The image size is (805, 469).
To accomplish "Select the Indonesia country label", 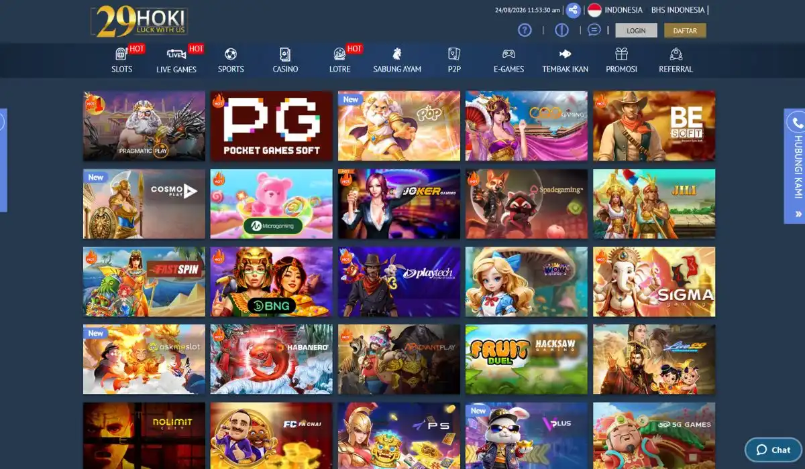I will [x=623, y=10].
